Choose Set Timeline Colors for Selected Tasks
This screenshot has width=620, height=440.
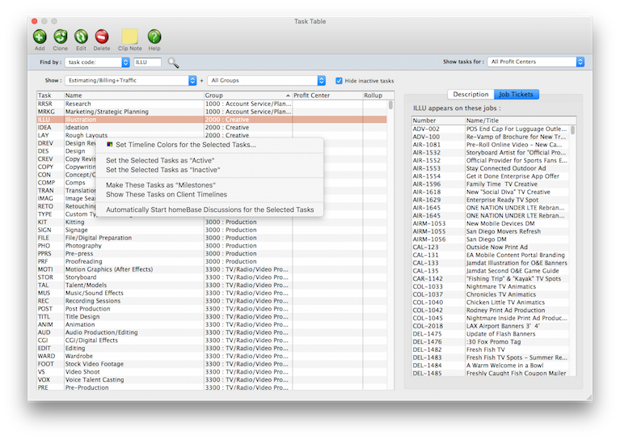point(185,145)
